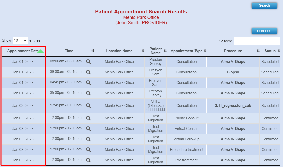Open the Show entries dropdown

tap(20, 40)
